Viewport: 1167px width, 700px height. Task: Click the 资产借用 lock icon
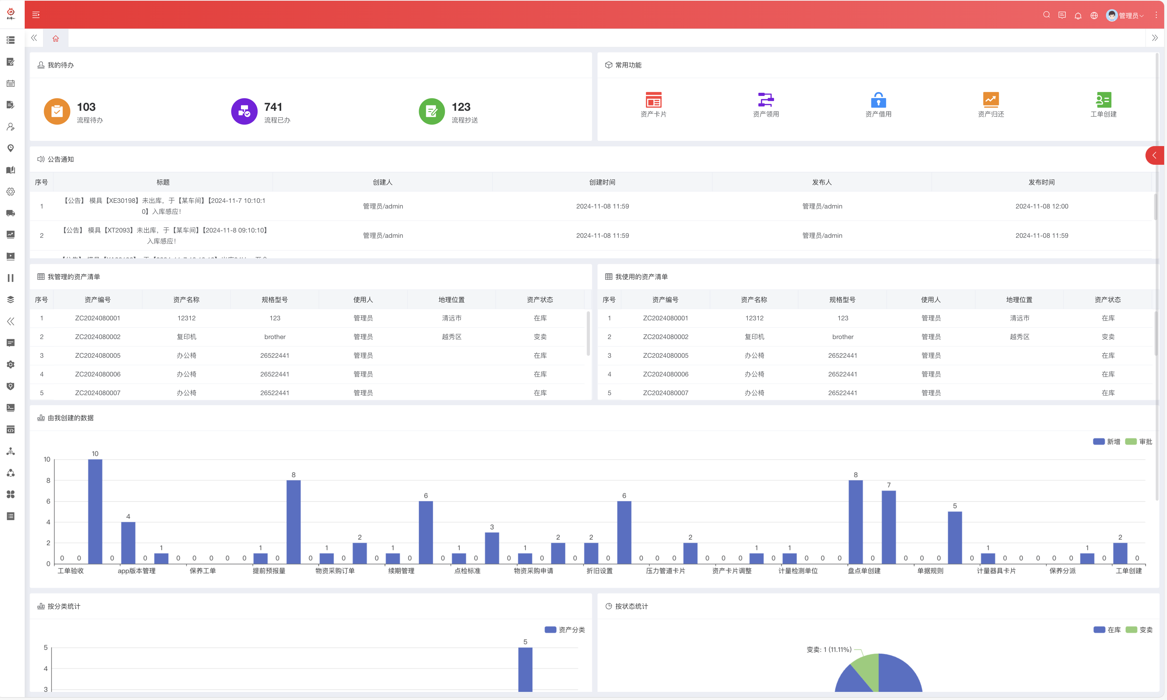pos(878,100)
